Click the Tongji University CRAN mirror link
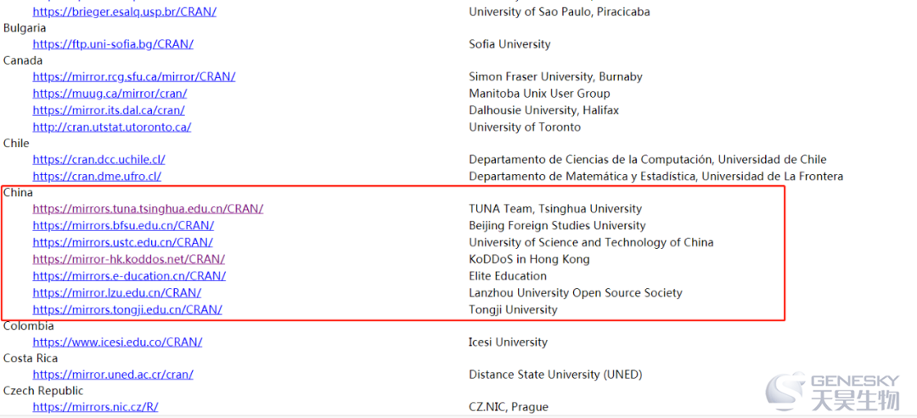Image resolution: width=917 pixels, height=418 pixels. click(127, 310)
